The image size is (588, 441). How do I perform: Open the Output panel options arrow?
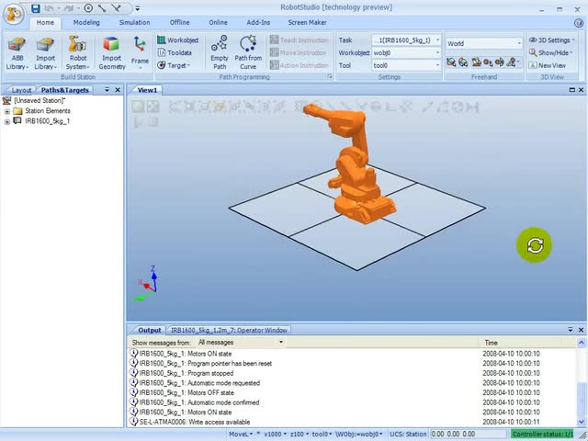coord(571,330)
